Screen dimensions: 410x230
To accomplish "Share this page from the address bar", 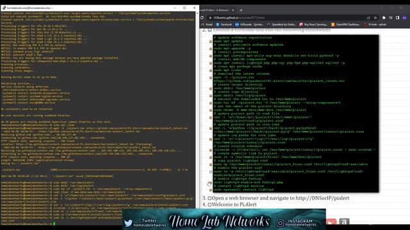I will (x=368, y=18).
